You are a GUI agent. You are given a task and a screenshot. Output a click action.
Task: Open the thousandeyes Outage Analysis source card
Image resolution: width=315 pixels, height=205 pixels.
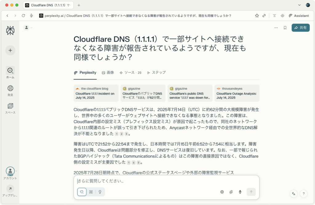(x=237, y=93)
